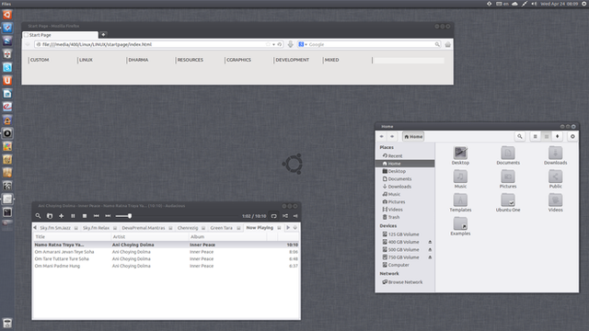The height and width of the screenshot is (331, 589).
Task: Open 125 GB Volume in sidebar
Action: tap(405, 234)
